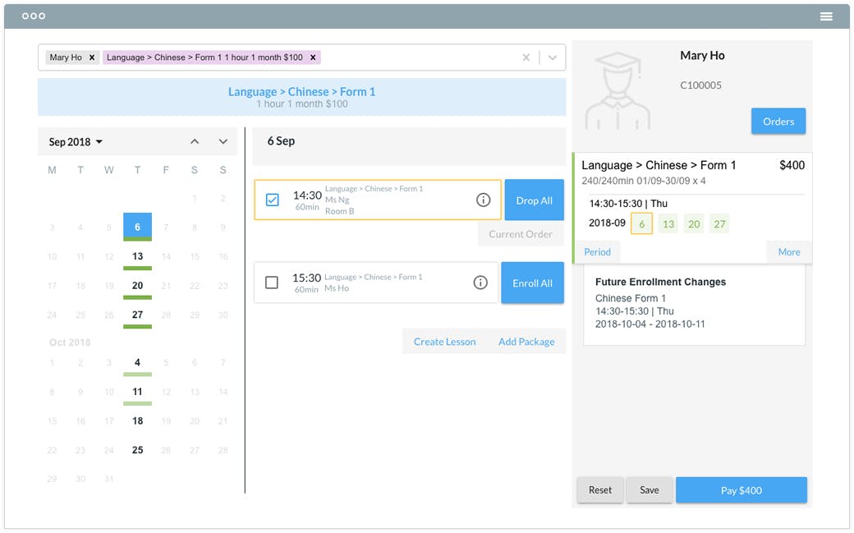The height and width of the screenshot is (533, 854).
Task: Click inside the student search field
Action: click(x=411, y=57)
